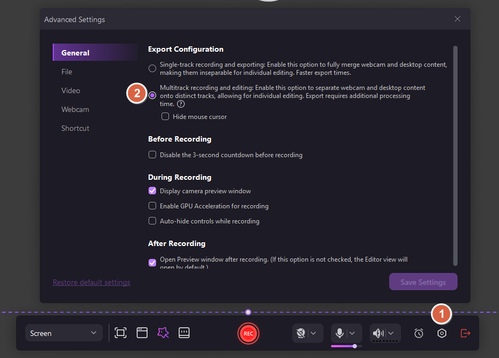Enable the Hide mouse cursor checkbox
Screen dimensions: 499x358
(x=165, y=117)
